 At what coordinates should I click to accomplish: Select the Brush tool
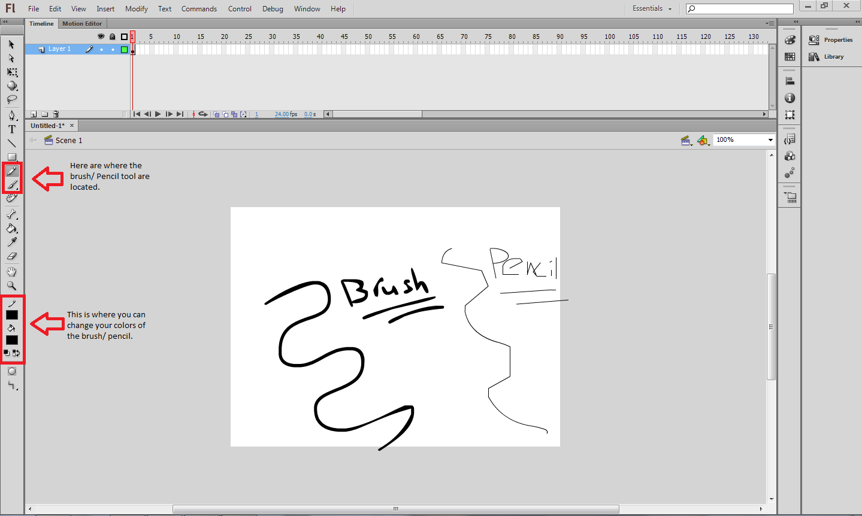tap(12, 185)
